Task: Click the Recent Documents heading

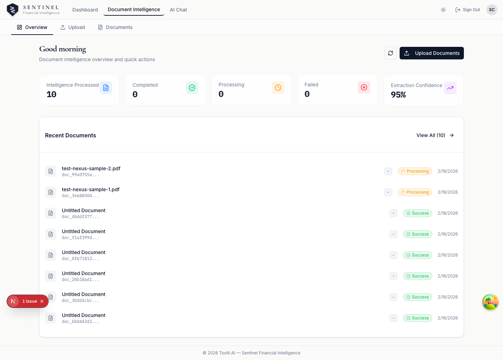Action: tap(71, 135)
